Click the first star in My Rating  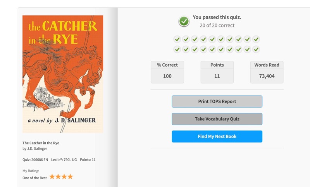click(52, 177)
